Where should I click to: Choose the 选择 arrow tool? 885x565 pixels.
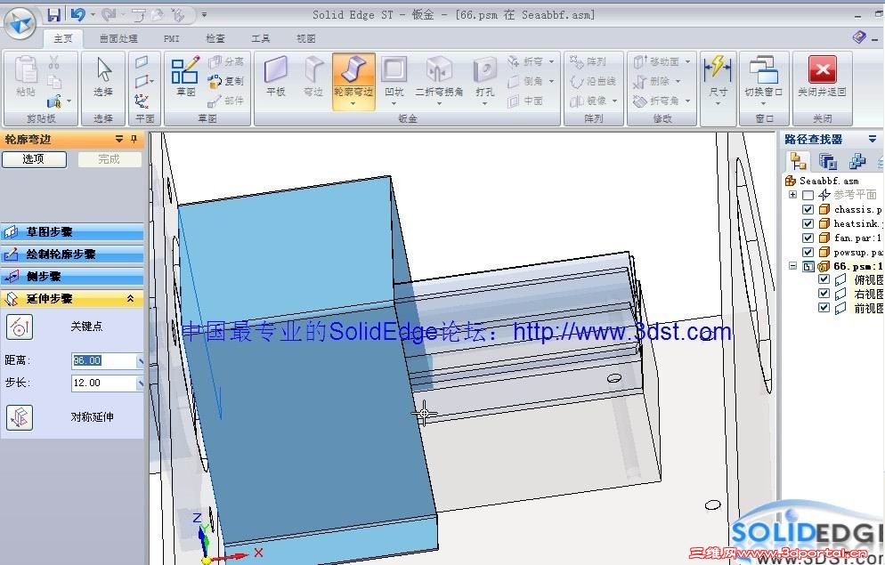click(x=103, y=77)
